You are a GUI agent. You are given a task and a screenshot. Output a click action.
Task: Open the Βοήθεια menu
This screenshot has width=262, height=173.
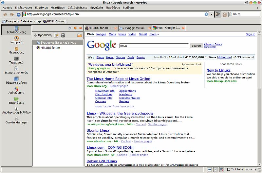click(128, 8)
